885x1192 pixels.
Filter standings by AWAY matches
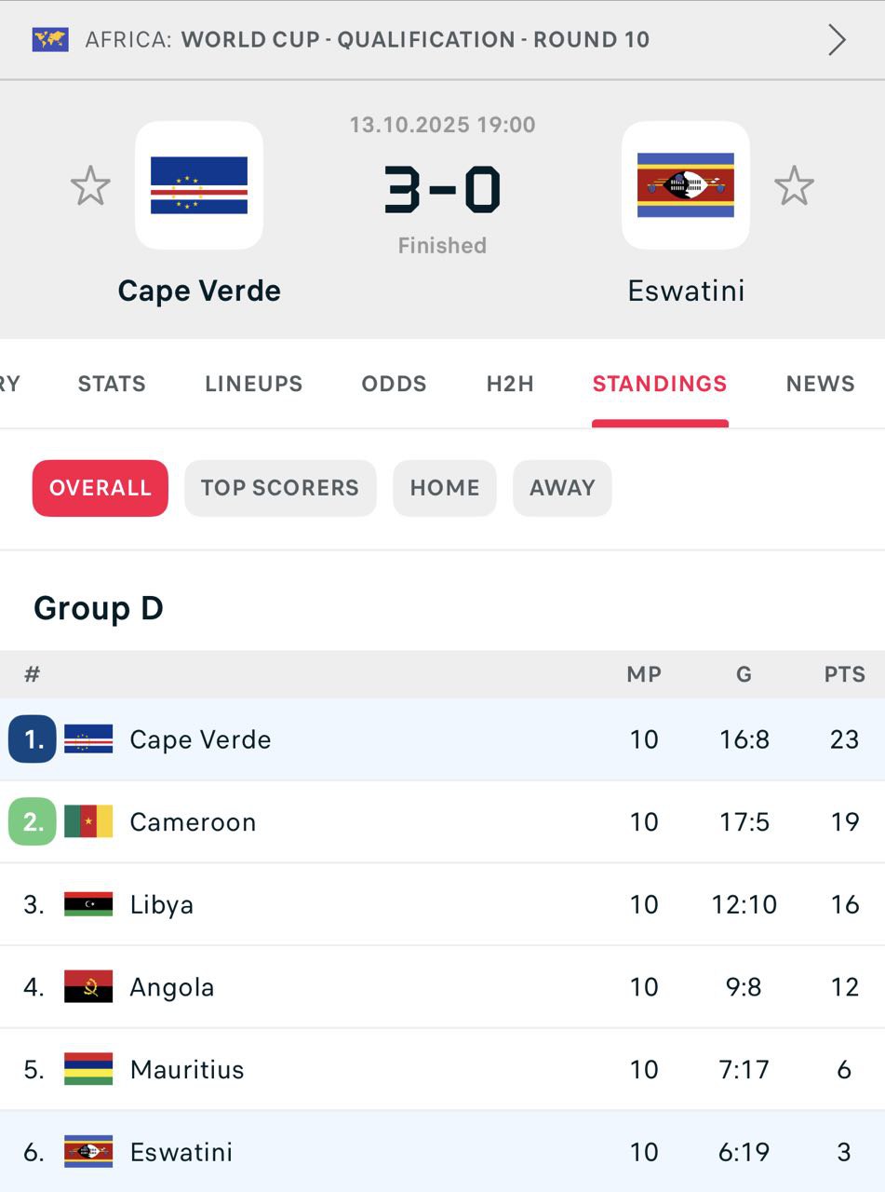click(562, 488)
